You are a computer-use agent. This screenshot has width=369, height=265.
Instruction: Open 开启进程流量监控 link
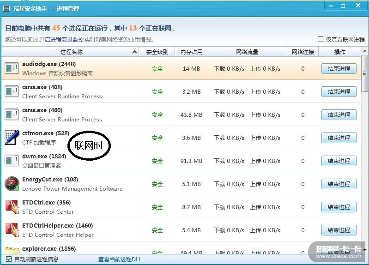pos(61,40)
